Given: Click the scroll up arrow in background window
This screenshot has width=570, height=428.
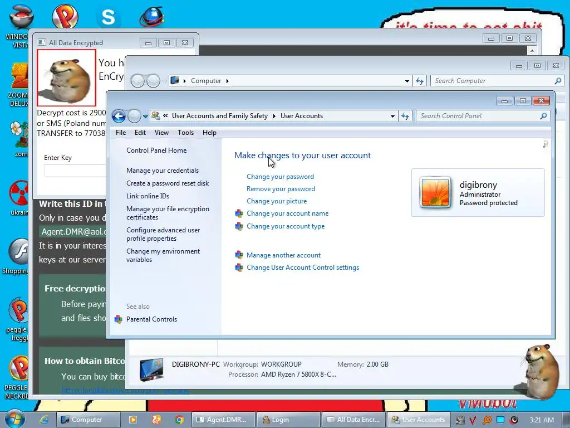Looking at the screenshot, I should click(532, 51).
